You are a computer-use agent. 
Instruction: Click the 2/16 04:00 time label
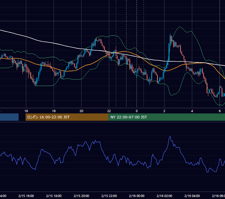click(192, 196)
